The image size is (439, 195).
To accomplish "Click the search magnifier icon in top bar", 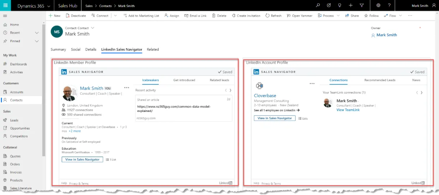I will [318, 5].
